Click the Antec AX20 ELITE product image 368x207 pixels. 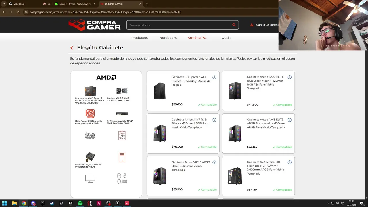[x=235, y=91]
